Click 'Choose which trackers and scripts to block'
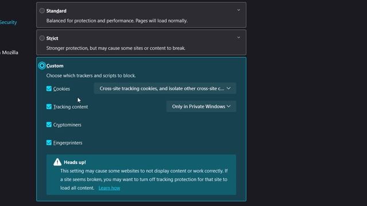Screen dimensions: 367x206 [x=91, y=76]
